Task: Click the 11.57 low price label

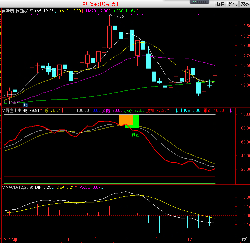Action: (x=13, y=102)
